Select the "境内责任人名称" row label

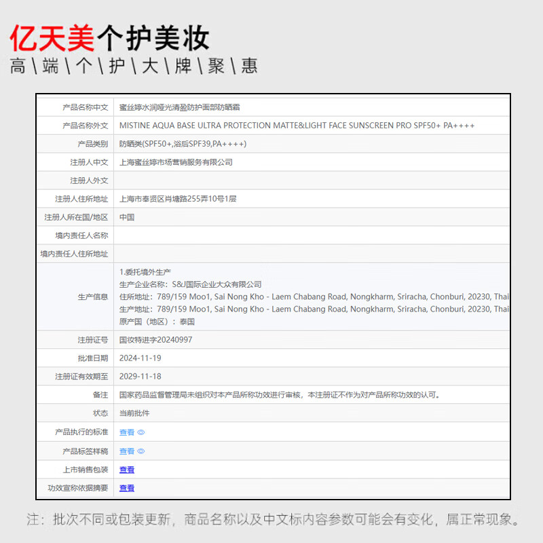pos(81,236)
